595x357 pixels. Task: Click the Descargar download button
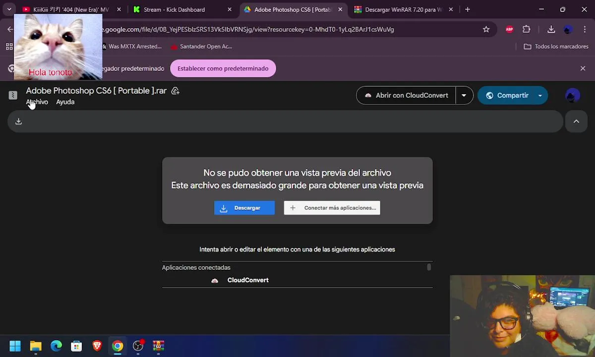[x=244, y=208]
